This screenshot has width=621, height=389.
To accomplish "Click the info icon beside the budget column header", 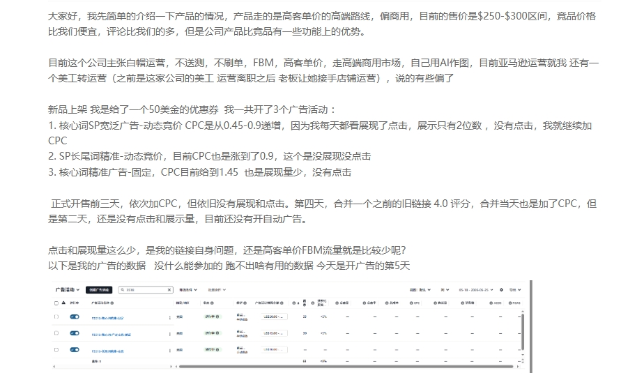I will tap(282, 303).
